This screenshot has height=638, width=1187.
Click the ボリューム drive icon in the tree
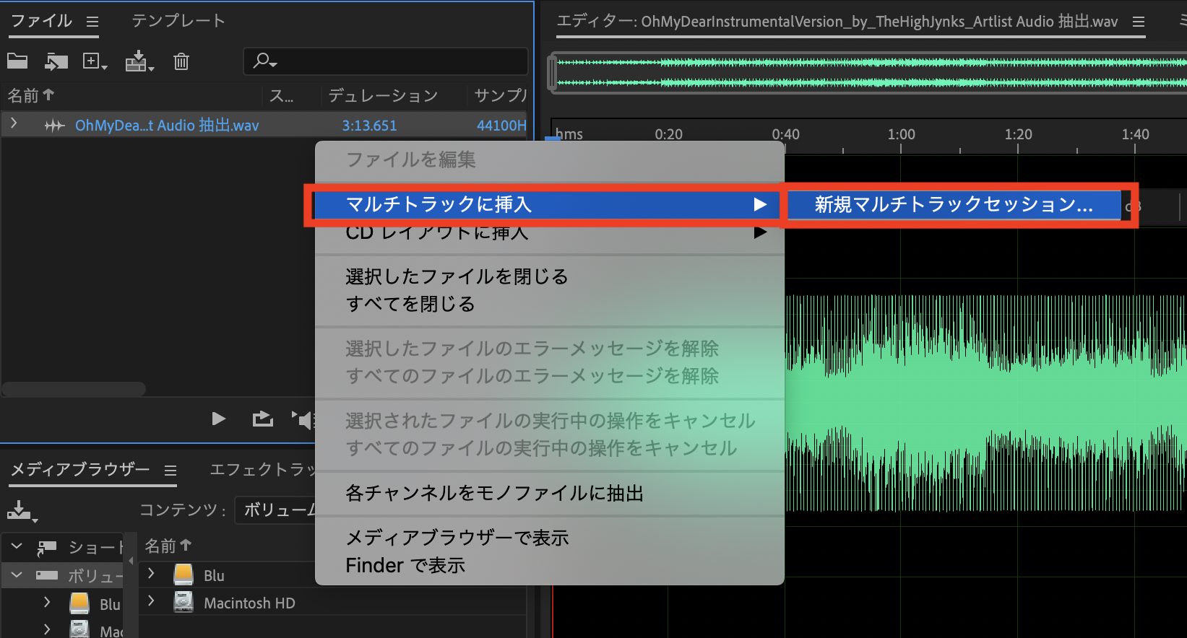pos(47,575)
